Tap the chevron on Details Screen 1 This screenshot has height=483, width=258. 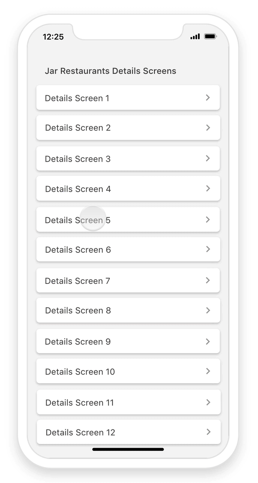pos(208,98)
